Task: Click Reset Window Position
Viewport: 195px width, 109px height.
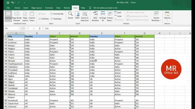Action: point(137,20)
